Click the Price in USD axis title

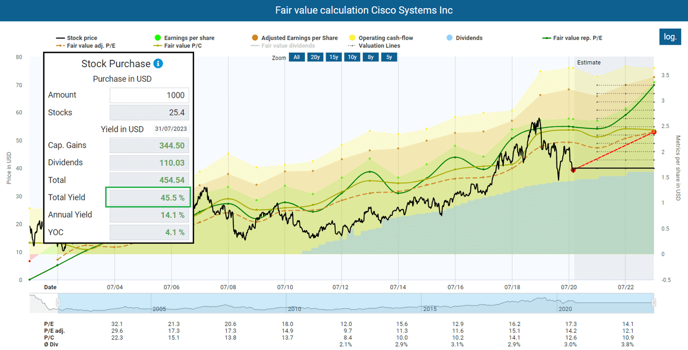9,168
